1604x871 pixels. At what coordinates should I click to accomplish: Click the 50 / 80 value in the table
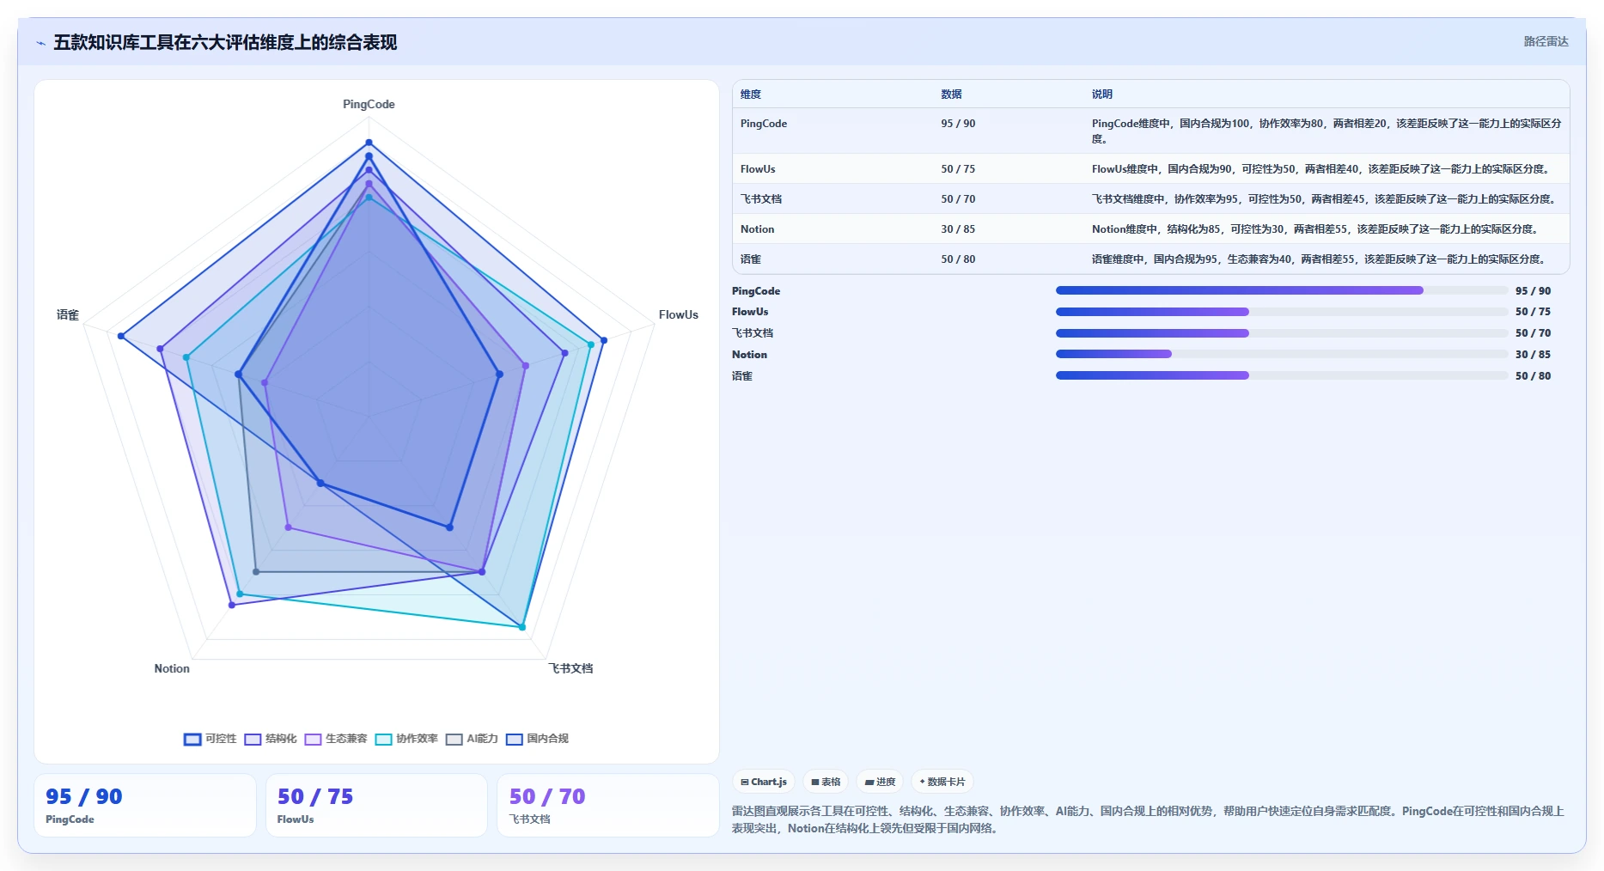958,259
